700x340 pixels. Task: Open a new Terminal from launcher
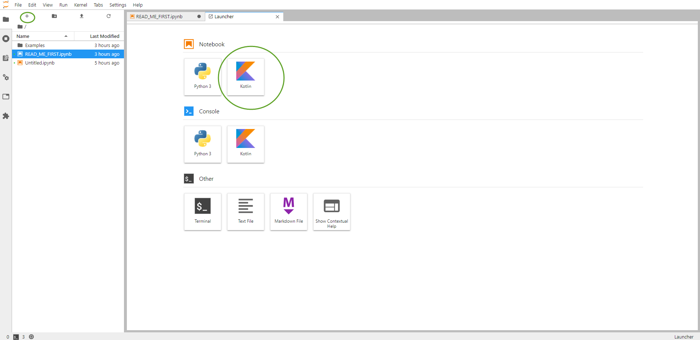tap(202, 212)
